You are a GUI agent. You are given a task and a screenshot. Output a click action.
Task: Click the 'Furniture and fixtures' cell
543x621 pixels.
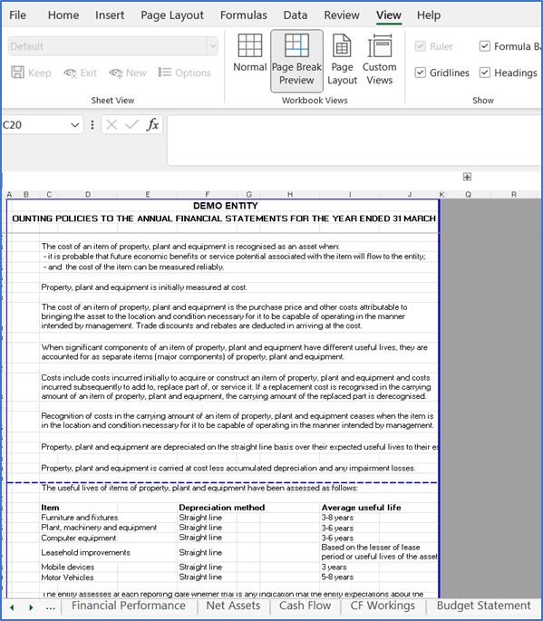(80, 518)
